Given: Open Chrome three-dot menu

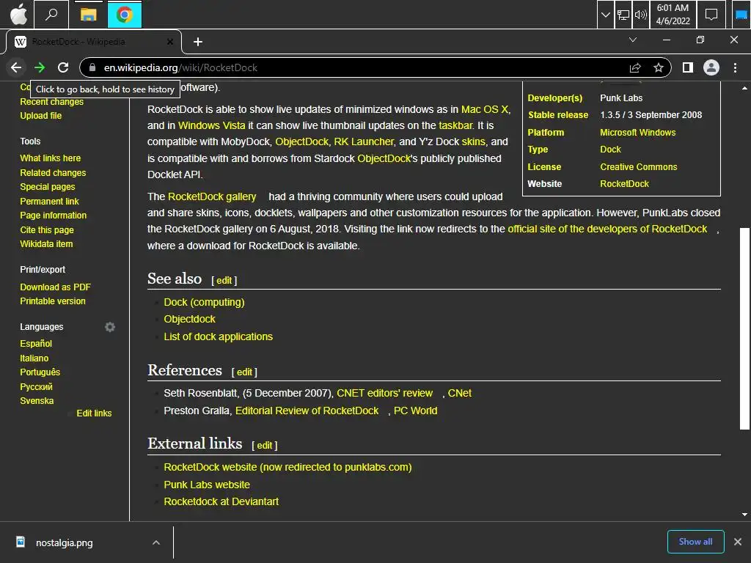Looking at the screenshot, I should pos(735,67).
